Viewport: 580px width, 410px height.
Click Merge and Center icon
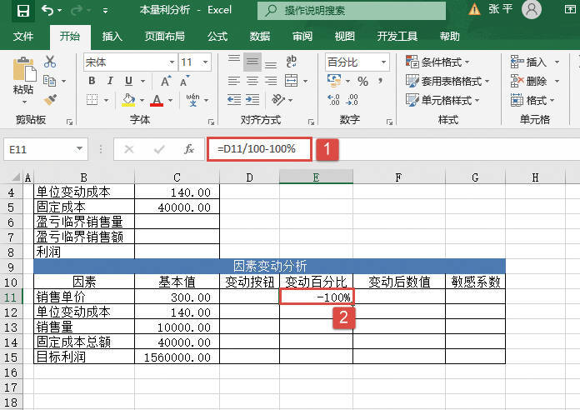pos(291,80)
